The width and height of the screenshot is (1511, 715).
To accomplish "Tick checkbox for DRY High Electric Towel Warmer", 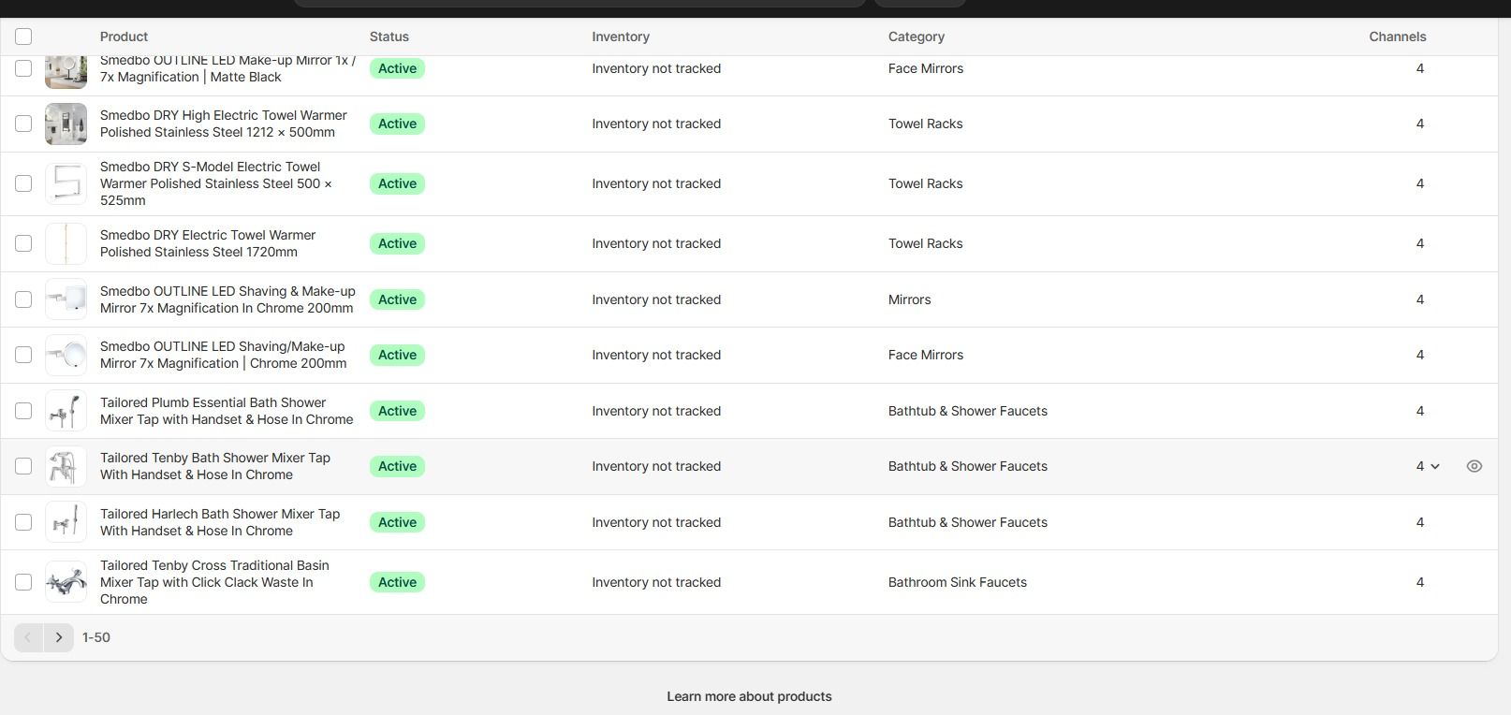I will [23, 124].
